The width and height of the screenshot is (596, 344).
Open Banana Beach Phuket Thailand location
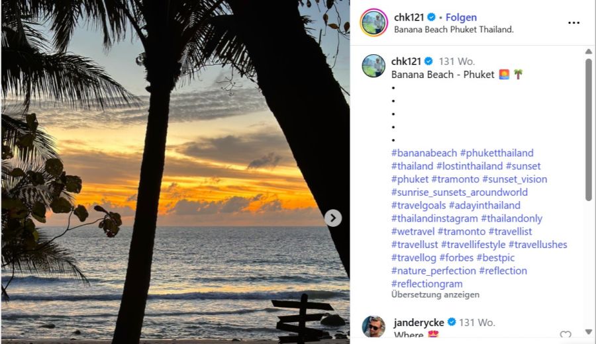click(x=454, y=30)
